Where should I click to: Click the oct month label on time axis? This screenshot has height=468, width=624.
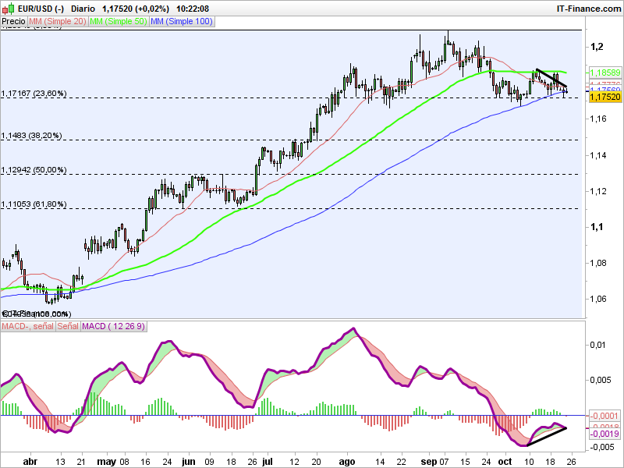pyautogui.click(x=505, y=462)
